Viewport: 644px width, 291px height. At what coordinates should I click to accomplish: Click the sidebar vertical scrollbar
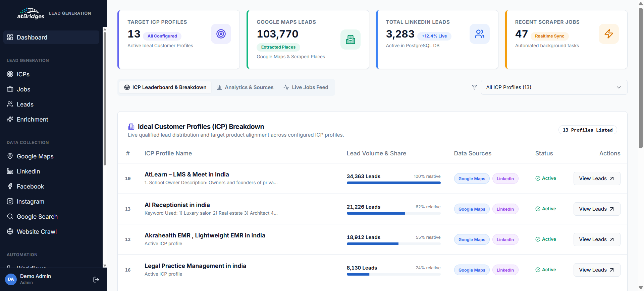(x=105, y=99)
